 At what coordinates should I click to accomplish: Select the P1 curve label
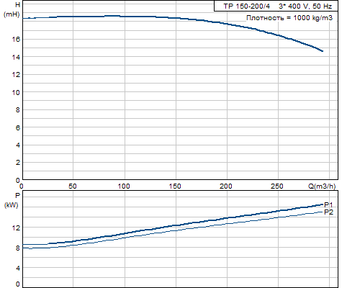(x=328, y=204)
